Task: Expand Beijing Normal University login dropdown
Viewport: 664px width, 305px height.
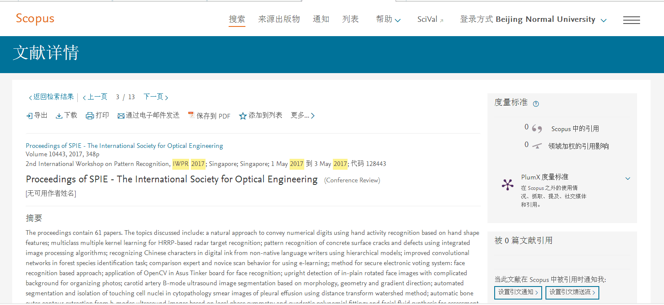Action: coord(603,20)
